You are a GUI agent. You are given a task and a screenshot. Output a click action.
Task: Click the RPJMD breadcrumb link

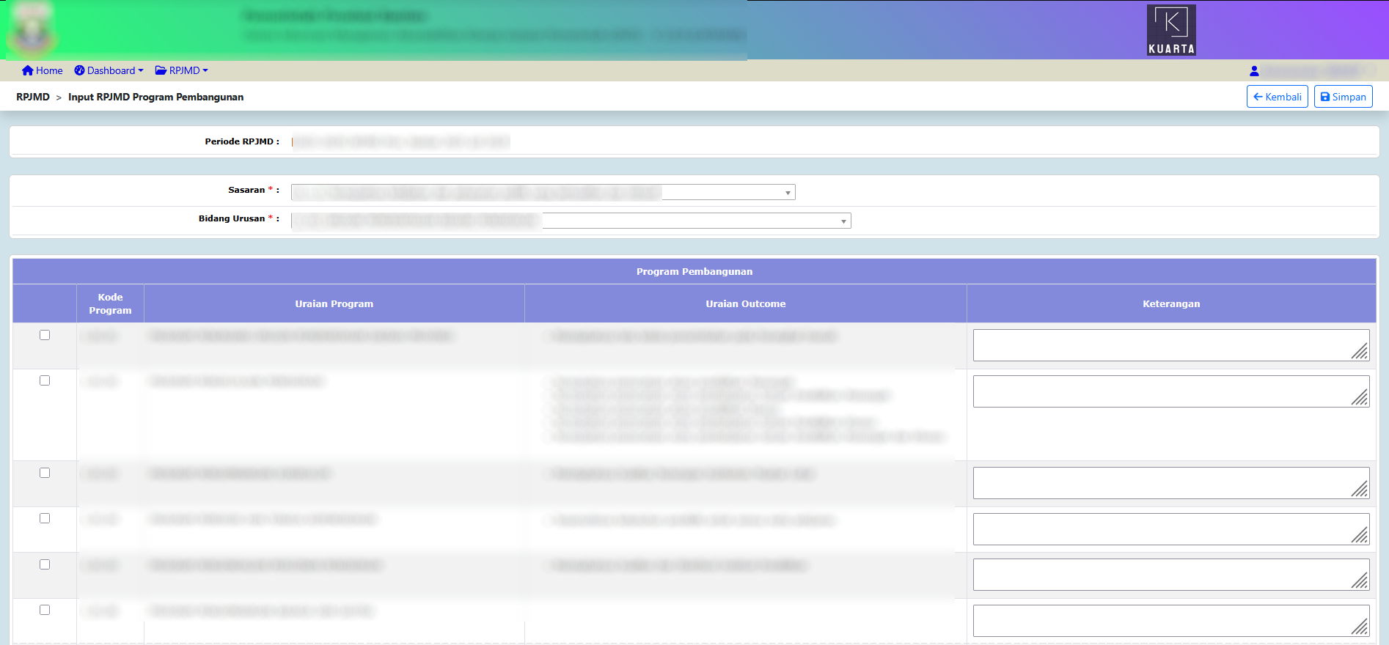(x=33, y=97)
